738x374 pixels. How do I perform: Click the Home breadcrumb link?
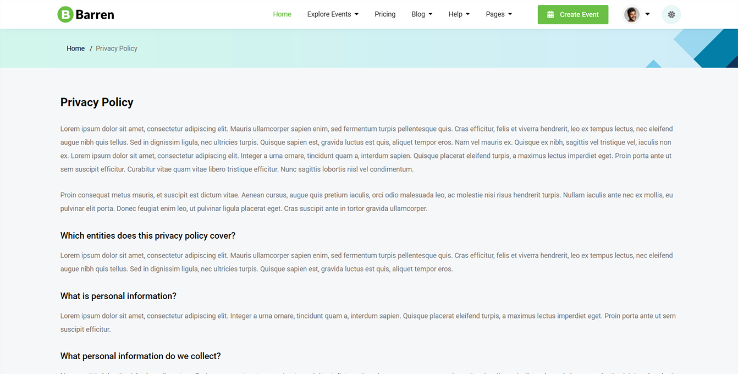click(75, 48)
